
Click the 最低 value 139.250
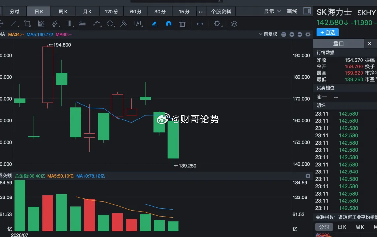click(x=354, y=79)
